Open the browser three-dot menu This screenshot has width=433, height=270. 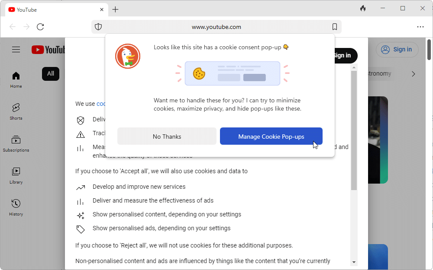click(x=420, y=27)
